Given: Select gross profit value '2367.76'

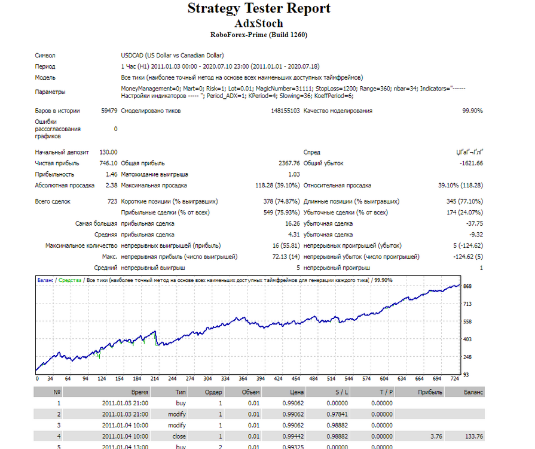Looking at the screenshot, I should click(x=289, y=163).
